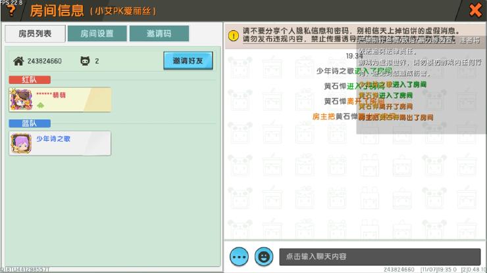
Task: Click the 红队 team label
Action: pyautogui.click(x=20, y=80)
